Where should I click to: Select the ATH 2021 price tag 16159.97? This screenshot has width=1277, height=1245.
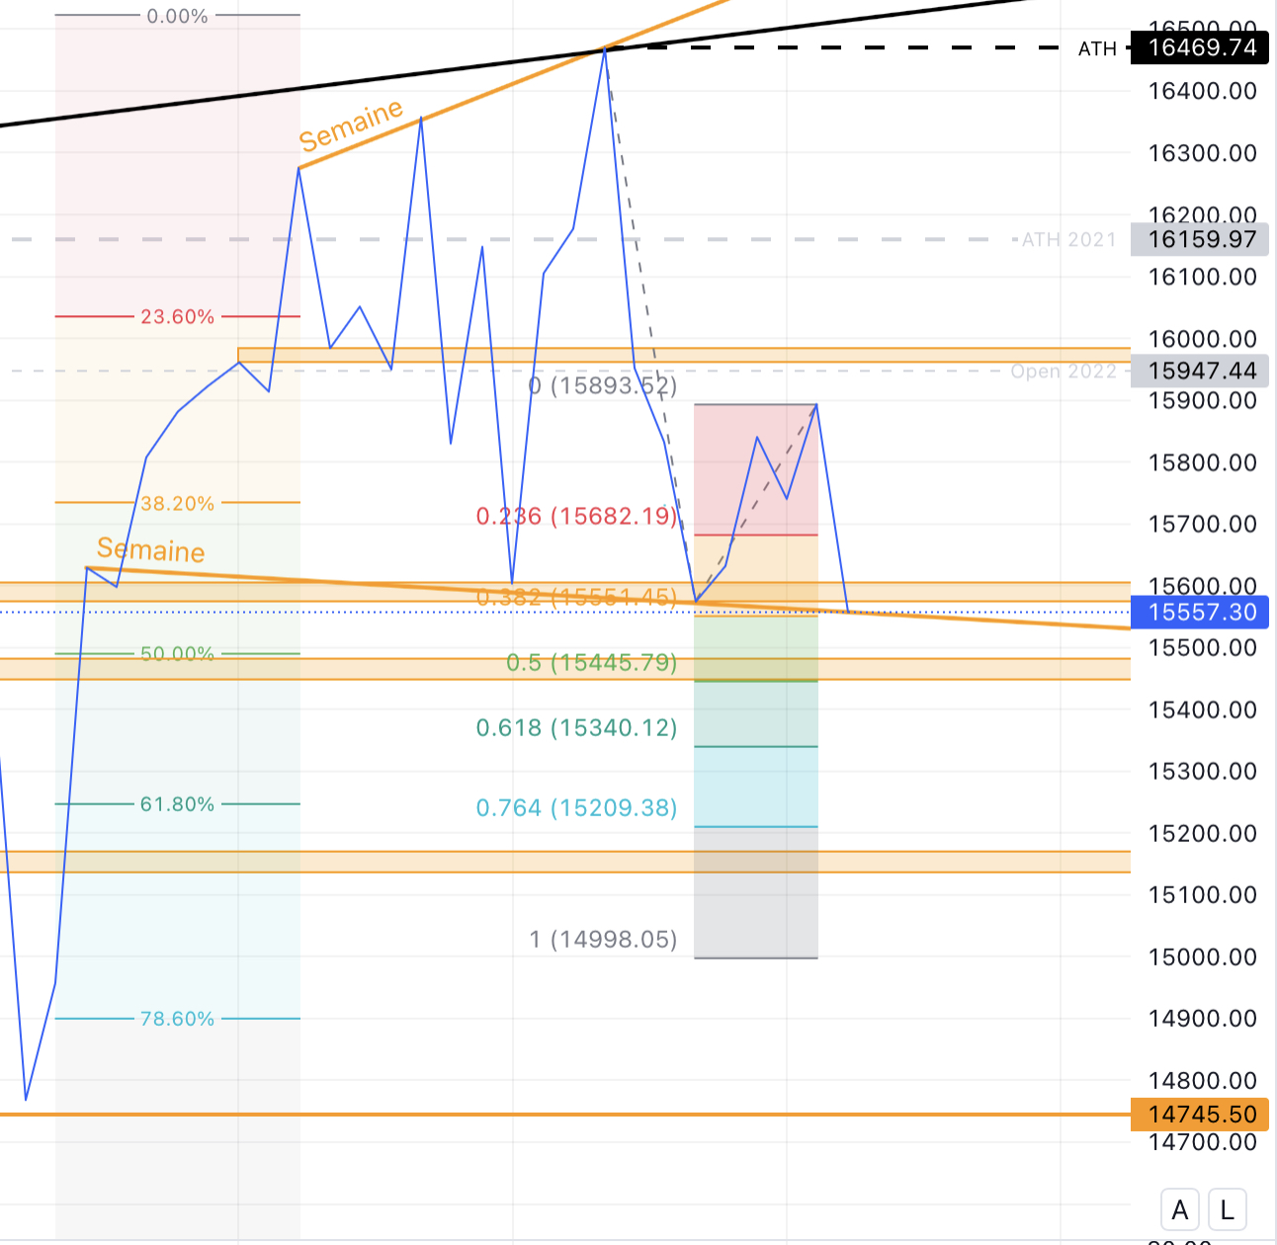(x=1202, y=239)
